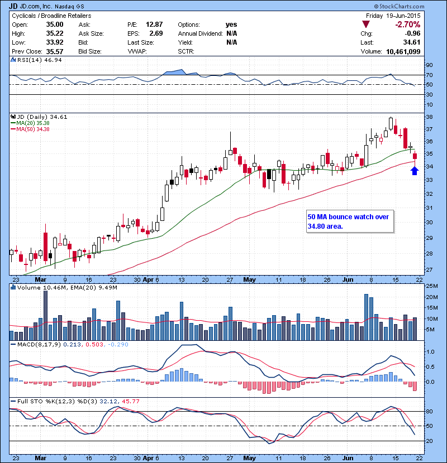Viewport: 447px width, 463px height.
Task: Click the -2.70% percent change
Action: tap(408, 25)
